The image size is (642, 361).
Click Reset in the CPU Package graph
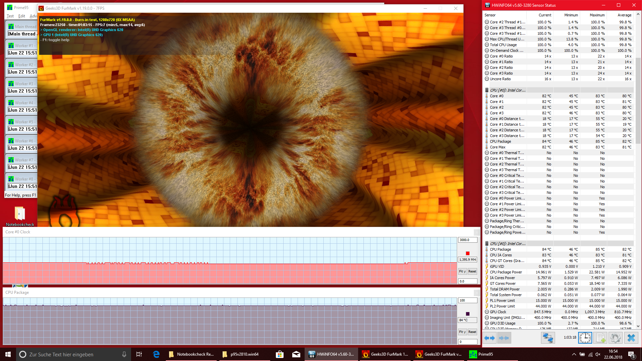tap(472, 332)
